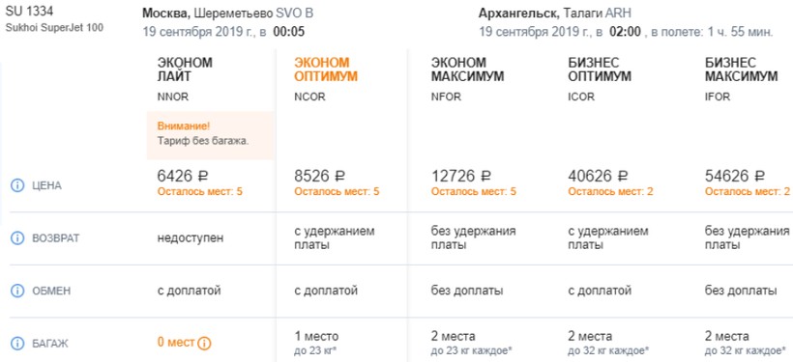This screenshot has width=793, height=362.
Task: Choose the 54626 ₽ price
Action: click(735, 177)
